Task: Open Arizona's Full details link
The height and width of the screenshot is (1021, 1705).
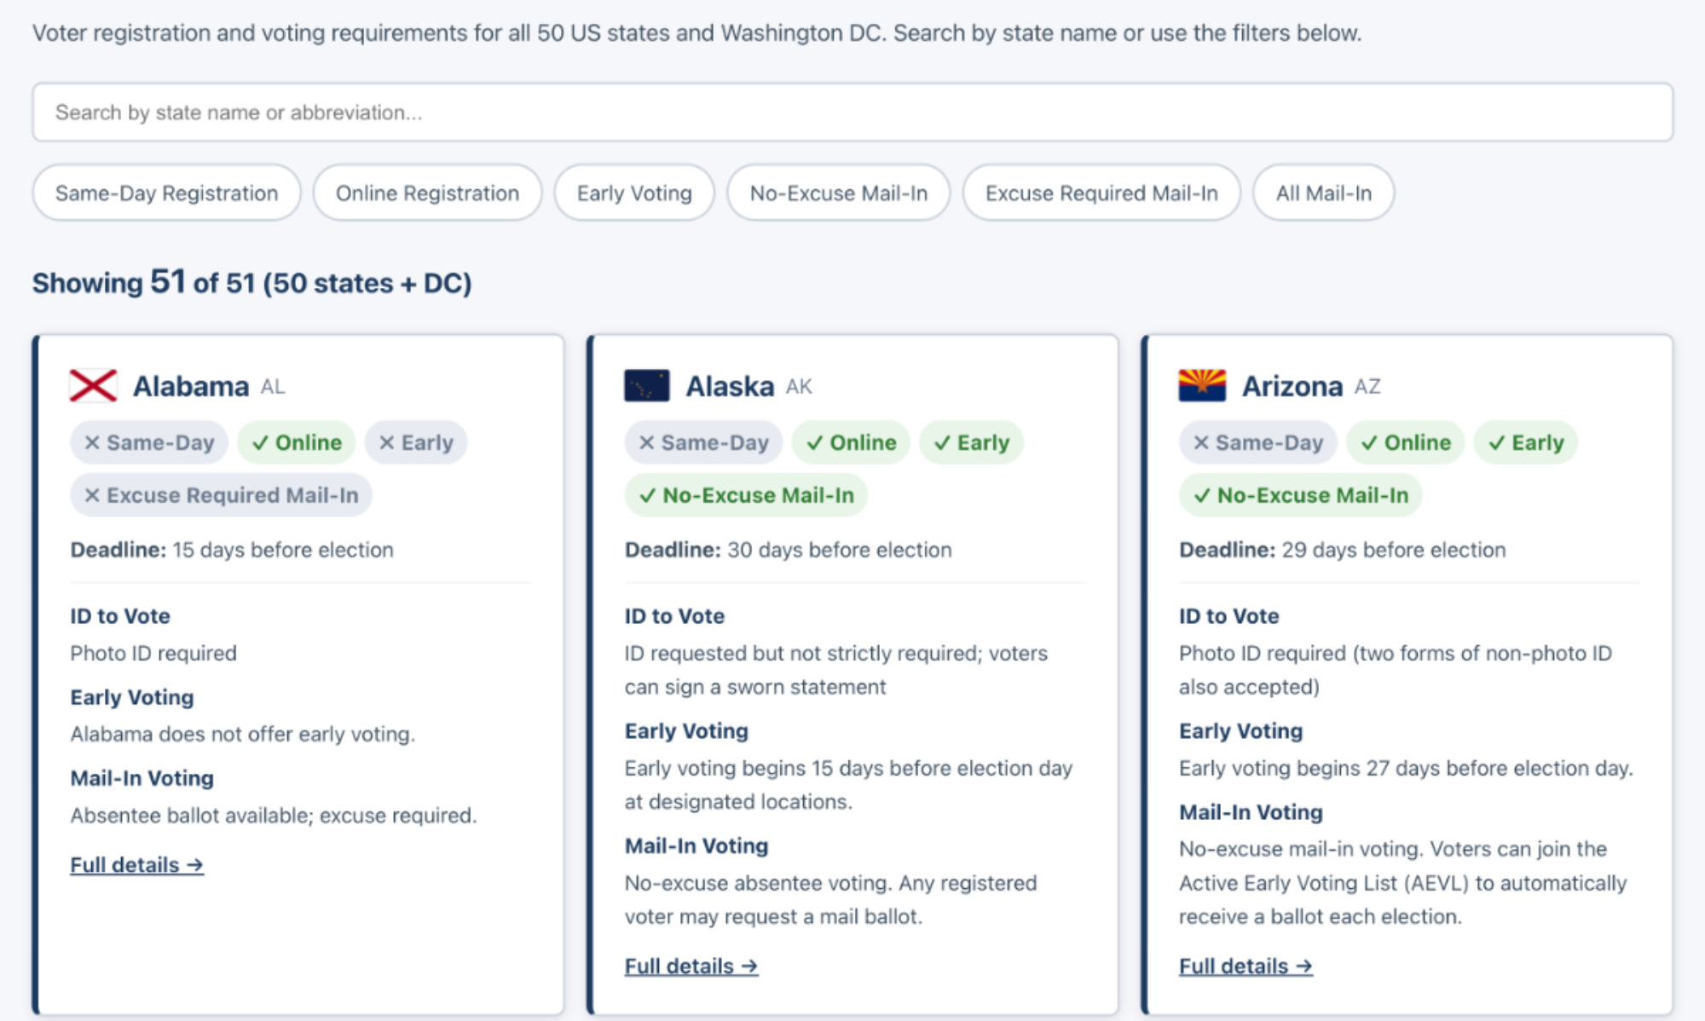Action: click(1246, 966)
